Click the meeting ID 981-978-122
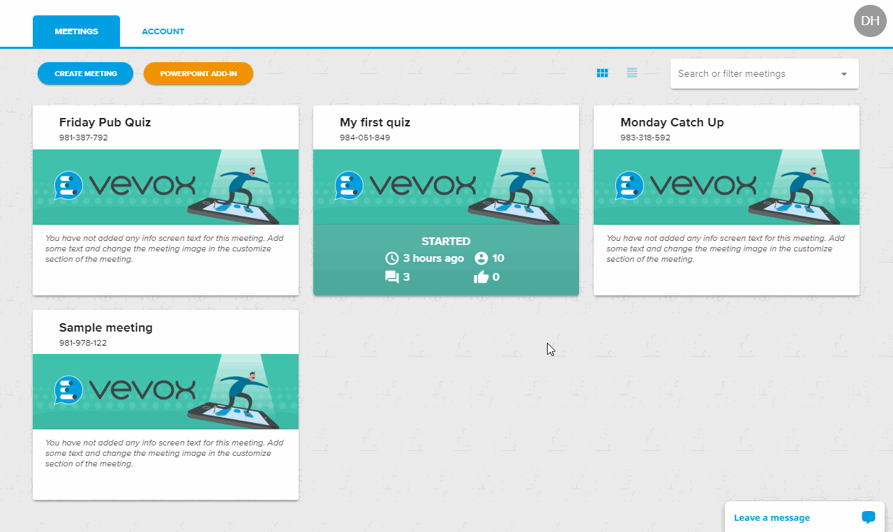Screen dimensions: 893x532 (83, 343)
